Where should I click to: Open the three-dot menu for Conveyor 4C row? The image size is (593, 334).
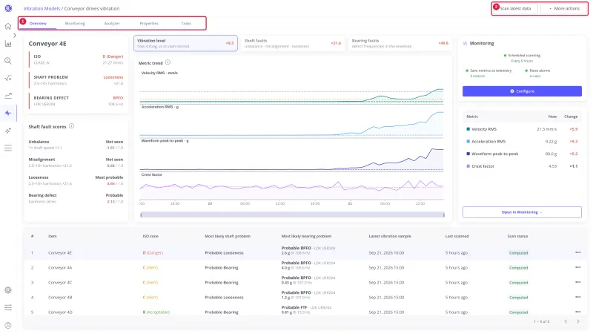pyautogui.click(x=577, y=282)
